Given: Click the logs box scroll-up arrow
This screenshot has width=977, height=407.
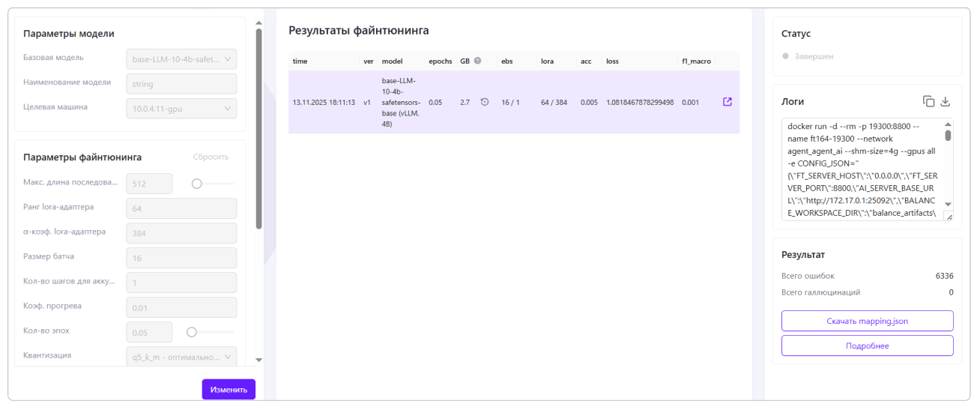Looking at the screenshot, I should 948,124.
